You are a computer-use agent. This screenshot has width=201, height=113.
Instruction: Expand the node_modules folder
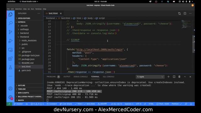click(x=29, y=40)
